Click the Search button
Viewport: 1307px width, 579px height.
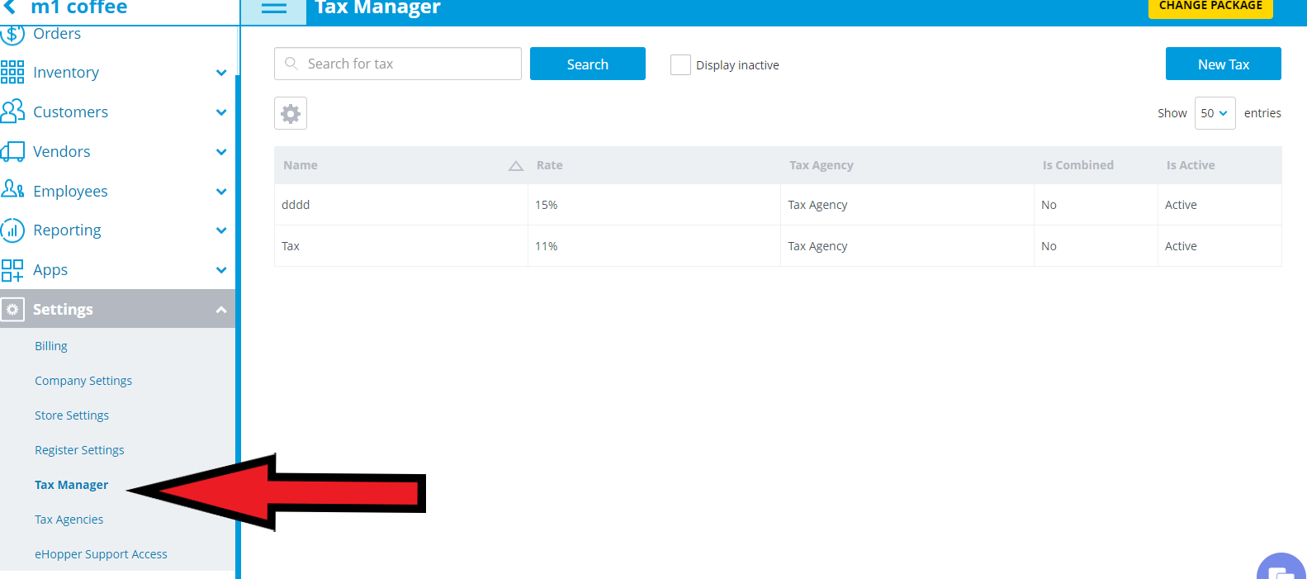[588, 64]
